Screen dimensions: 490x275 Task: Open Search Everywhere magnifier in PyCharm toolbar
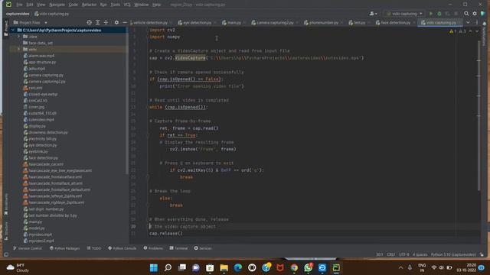point(466,14)
